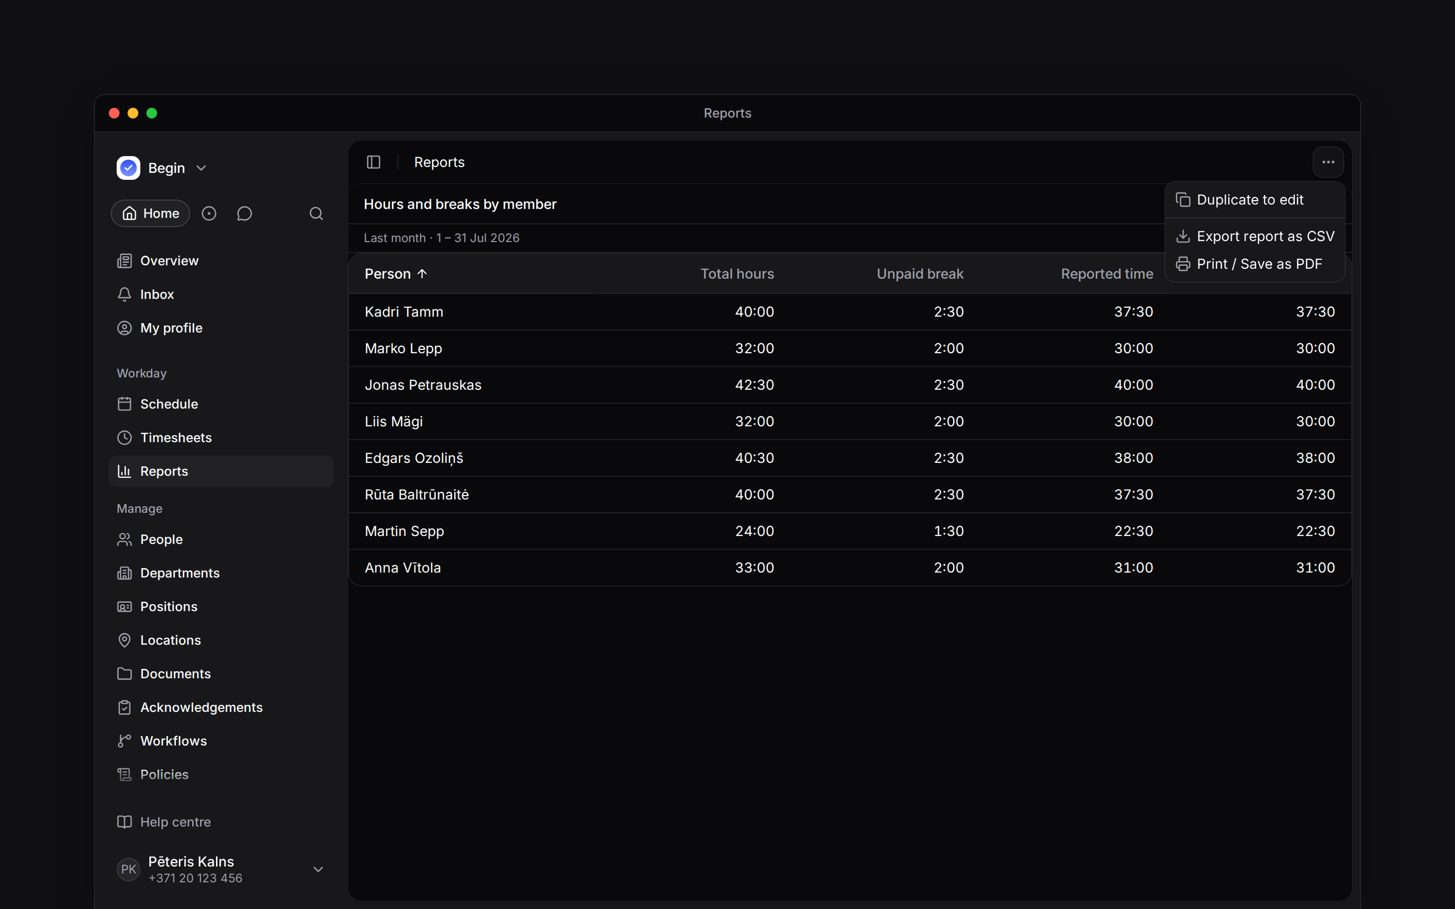The width and height of the screenshot is (1455, 909).
Task: Click the Martin Sepp row name
Action: click(405, 532)
